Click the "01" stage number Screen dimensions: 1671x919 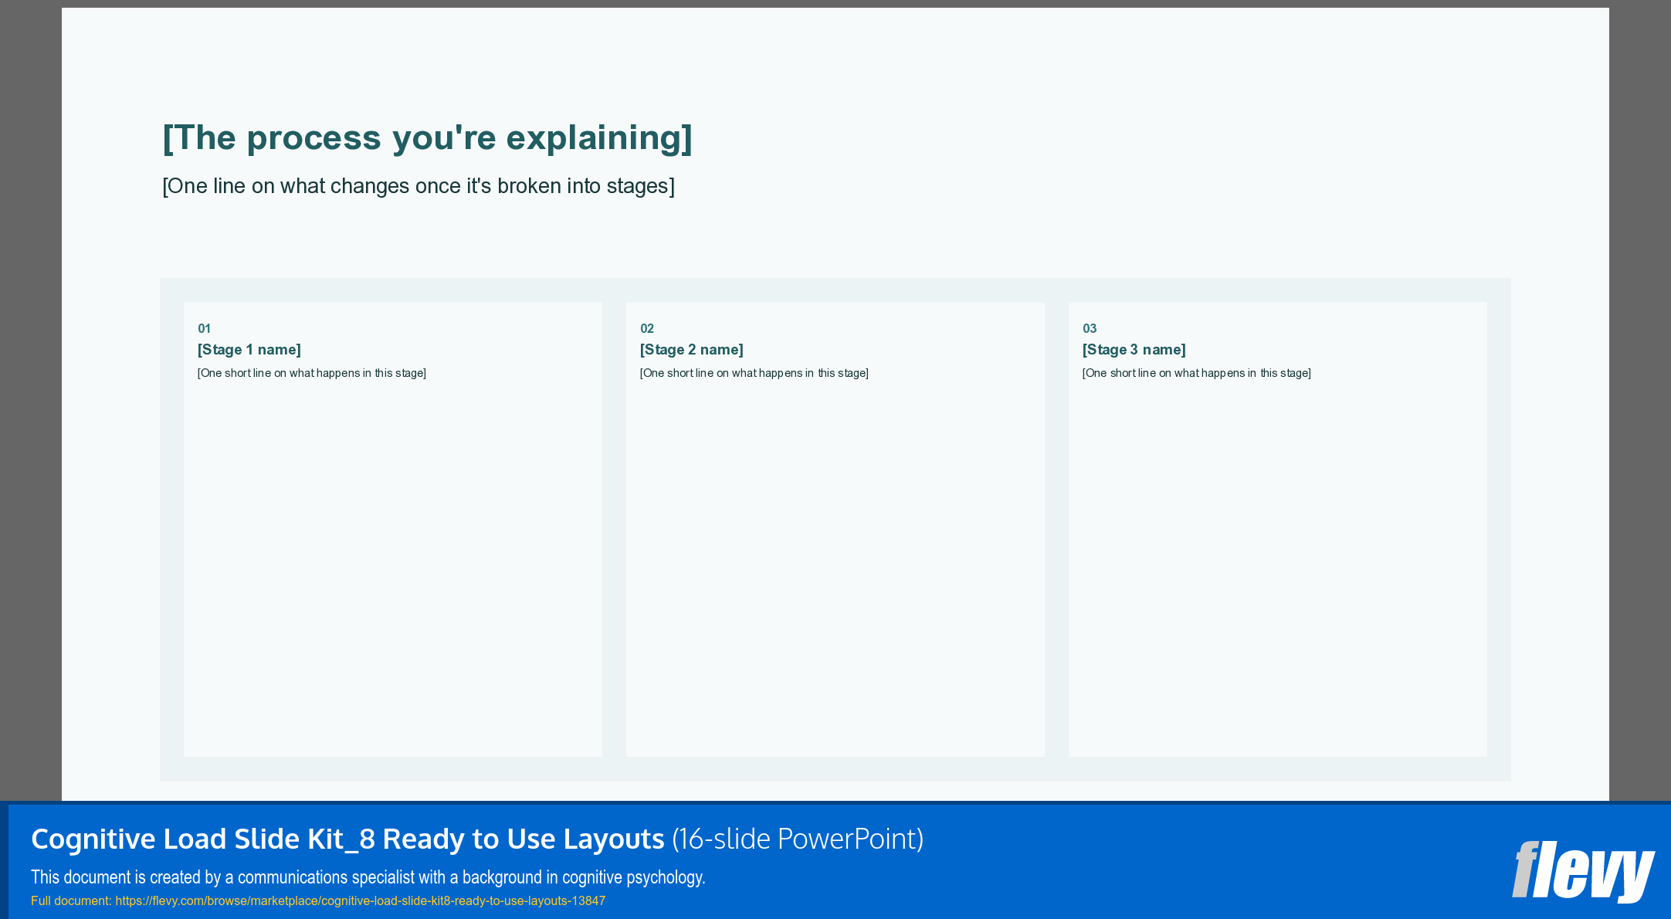pos(204,328)
